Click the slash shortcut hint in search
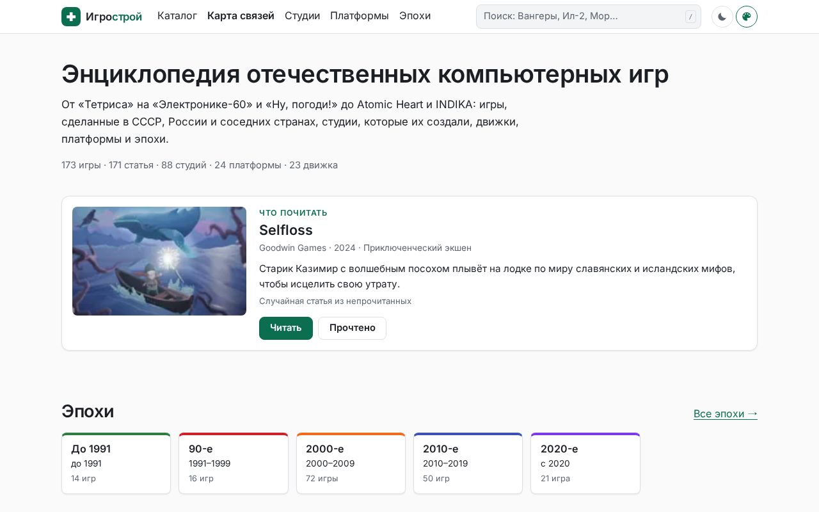Viewport: 819px width, 512px height. [690, 17]
